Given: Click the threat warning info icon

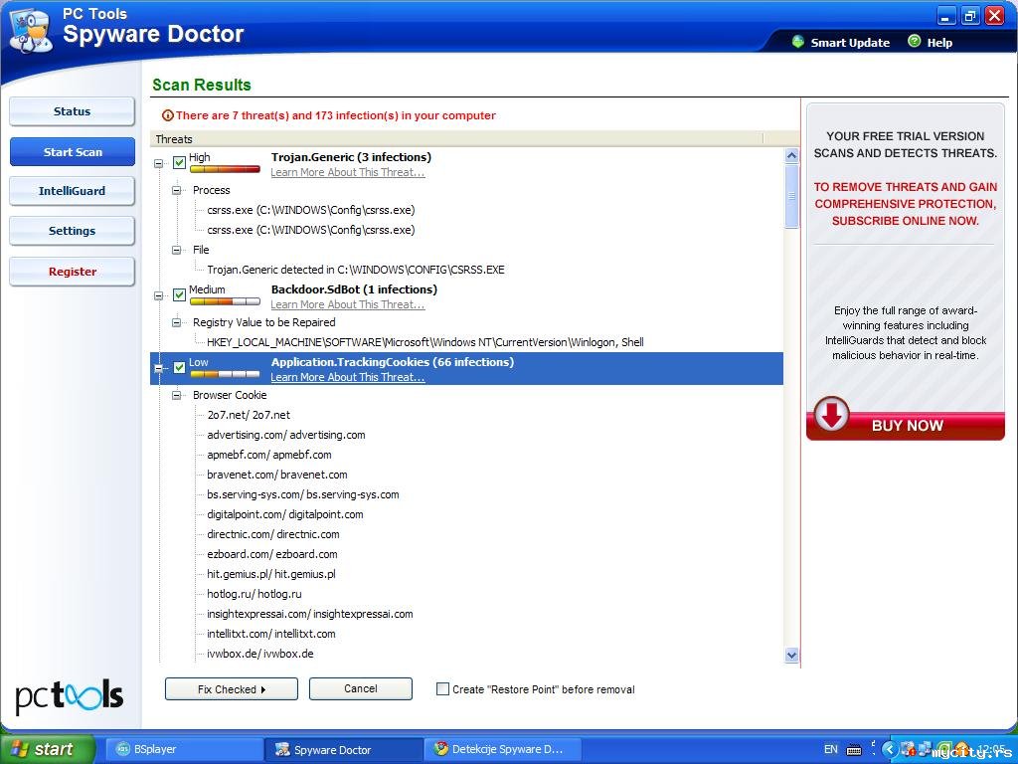Looking at the screenshot, I should click(x=167, y=115).
